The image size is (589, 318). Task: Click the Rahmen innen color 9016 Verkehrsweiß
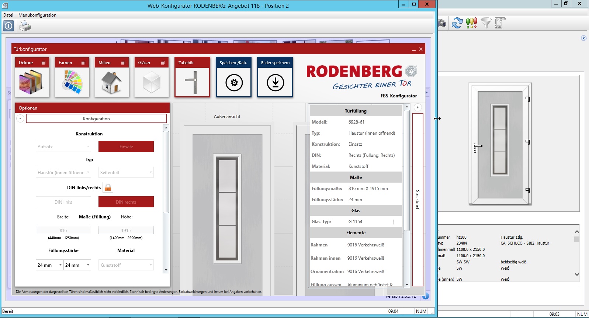click(365, 258)
